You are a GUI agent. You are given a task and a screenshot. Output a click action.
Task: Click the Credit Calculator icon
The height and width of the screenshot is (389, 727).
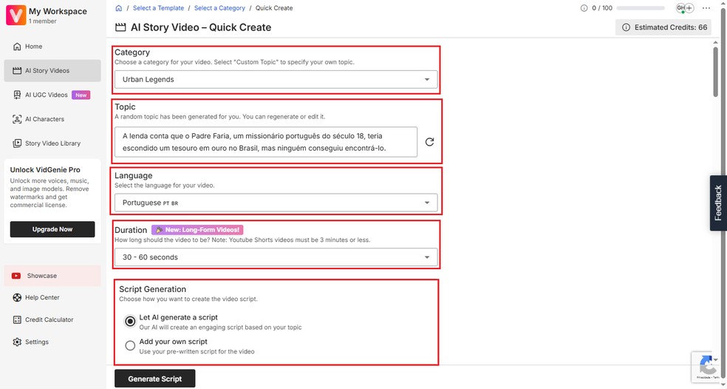[x=17, y=319]
